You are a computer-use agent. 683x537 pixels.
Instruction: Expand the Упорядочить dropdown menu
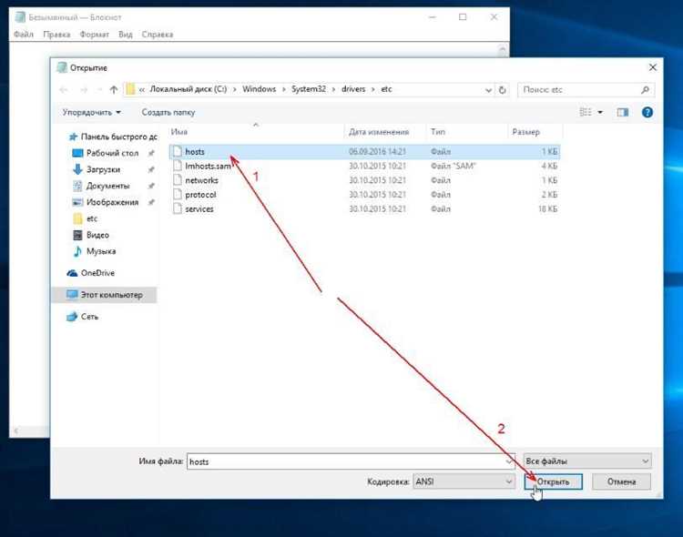(91, 112)
